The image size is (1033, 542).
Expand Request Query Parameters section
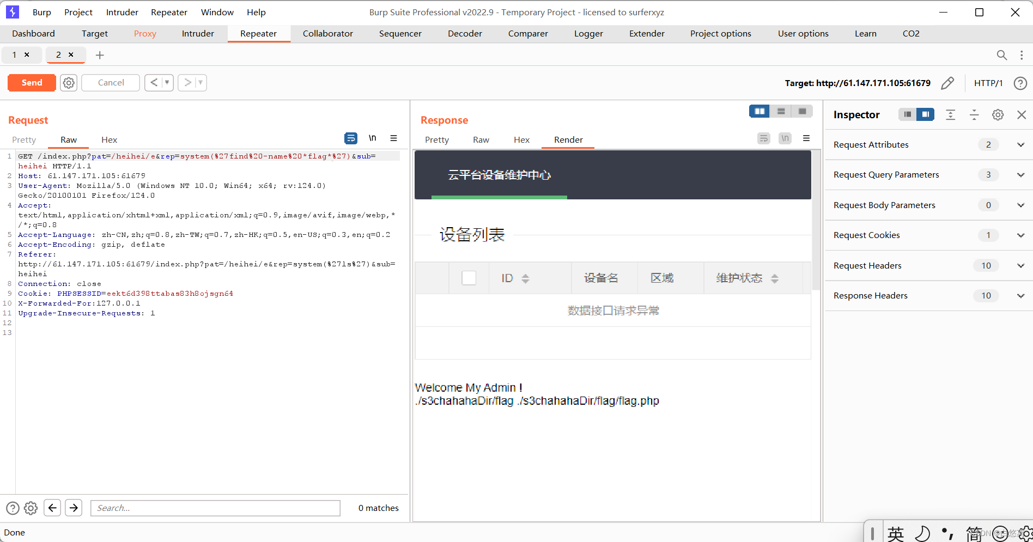[x=1020, y=175]
